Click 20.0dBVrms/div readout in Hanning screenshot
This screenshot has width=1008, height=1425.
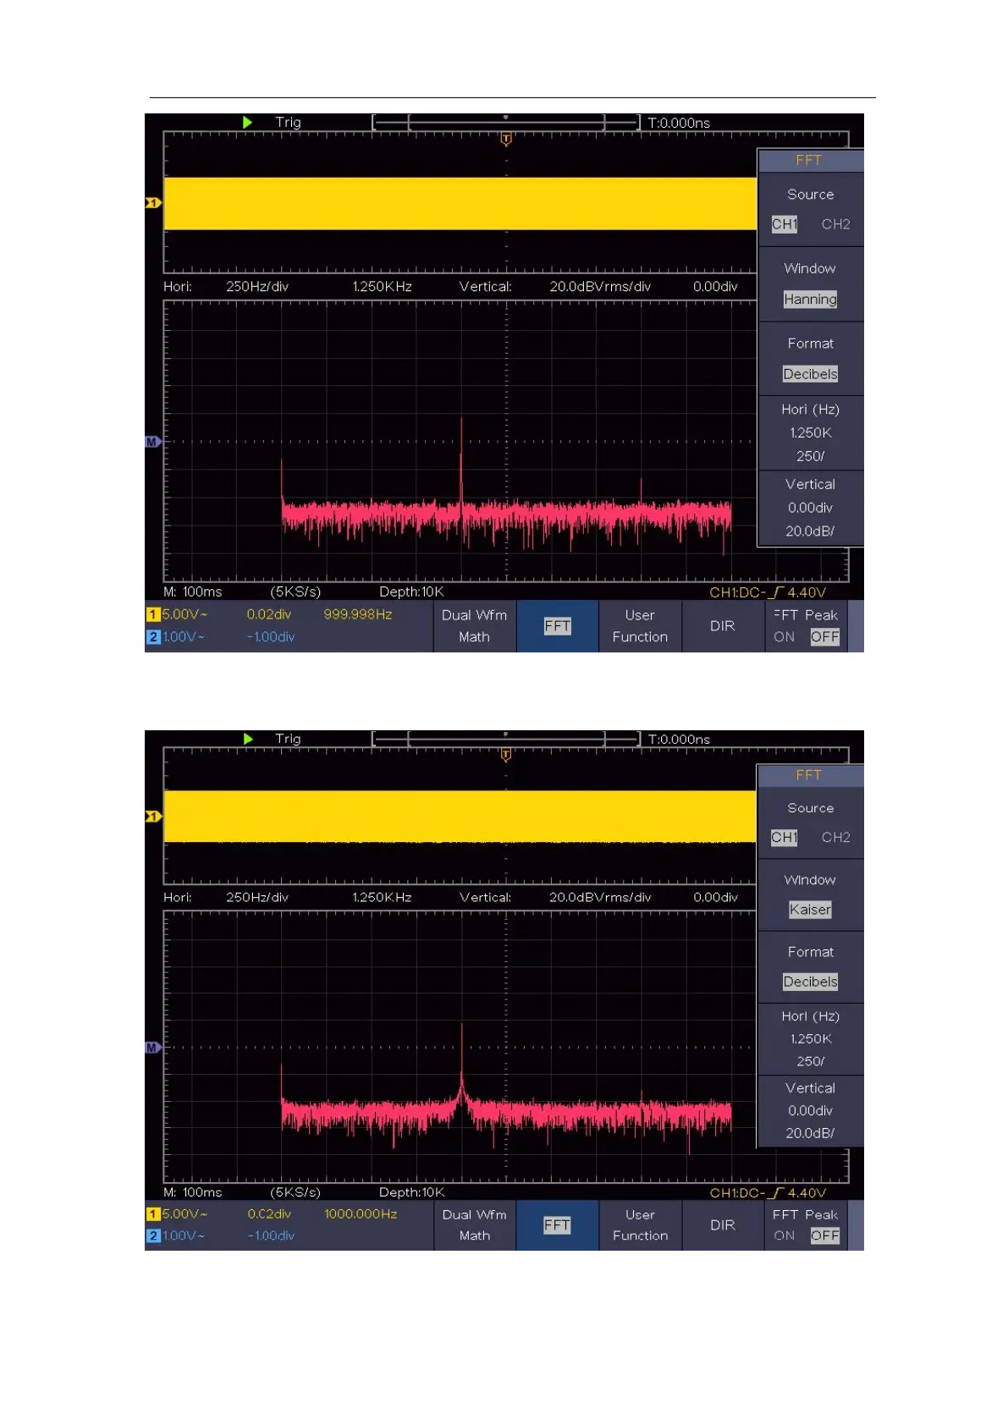click(600, 286)
